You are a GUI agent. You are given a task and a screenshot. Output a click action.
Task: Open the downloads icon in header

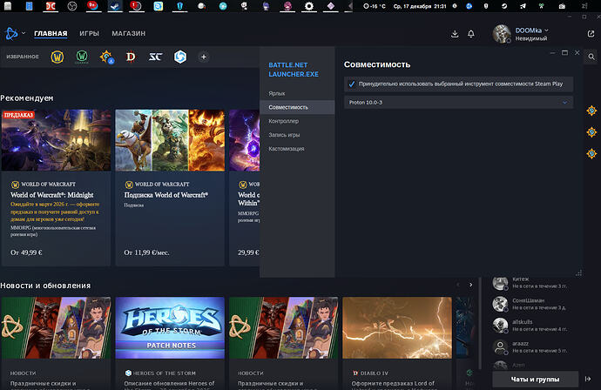point(455,34)
